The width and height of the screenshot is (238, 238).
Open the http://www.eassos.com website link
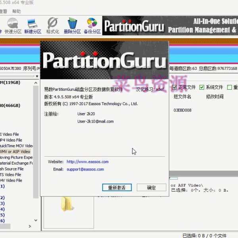[x=88, y=162]
